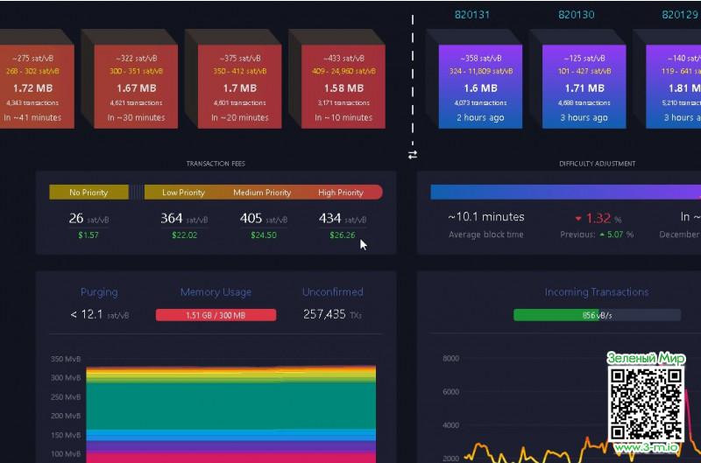Viewport: 701px width, 463px height.
Task: Click the No Priority fee segment
Action: 89,193
